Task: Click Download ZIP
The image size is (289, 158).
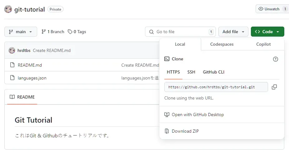Action: (222, 131)
